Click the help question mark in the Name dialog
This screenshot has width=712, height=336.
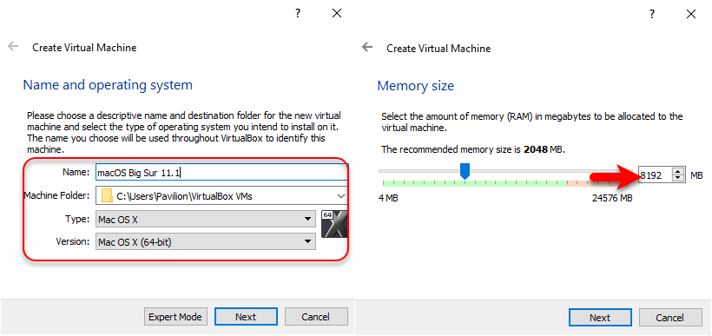point(298,13)
